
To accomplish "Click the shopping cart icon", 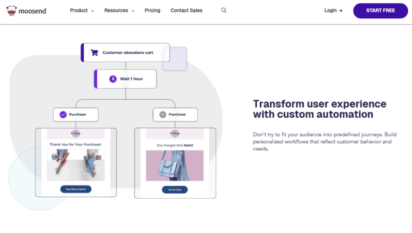I will point(94,53).
